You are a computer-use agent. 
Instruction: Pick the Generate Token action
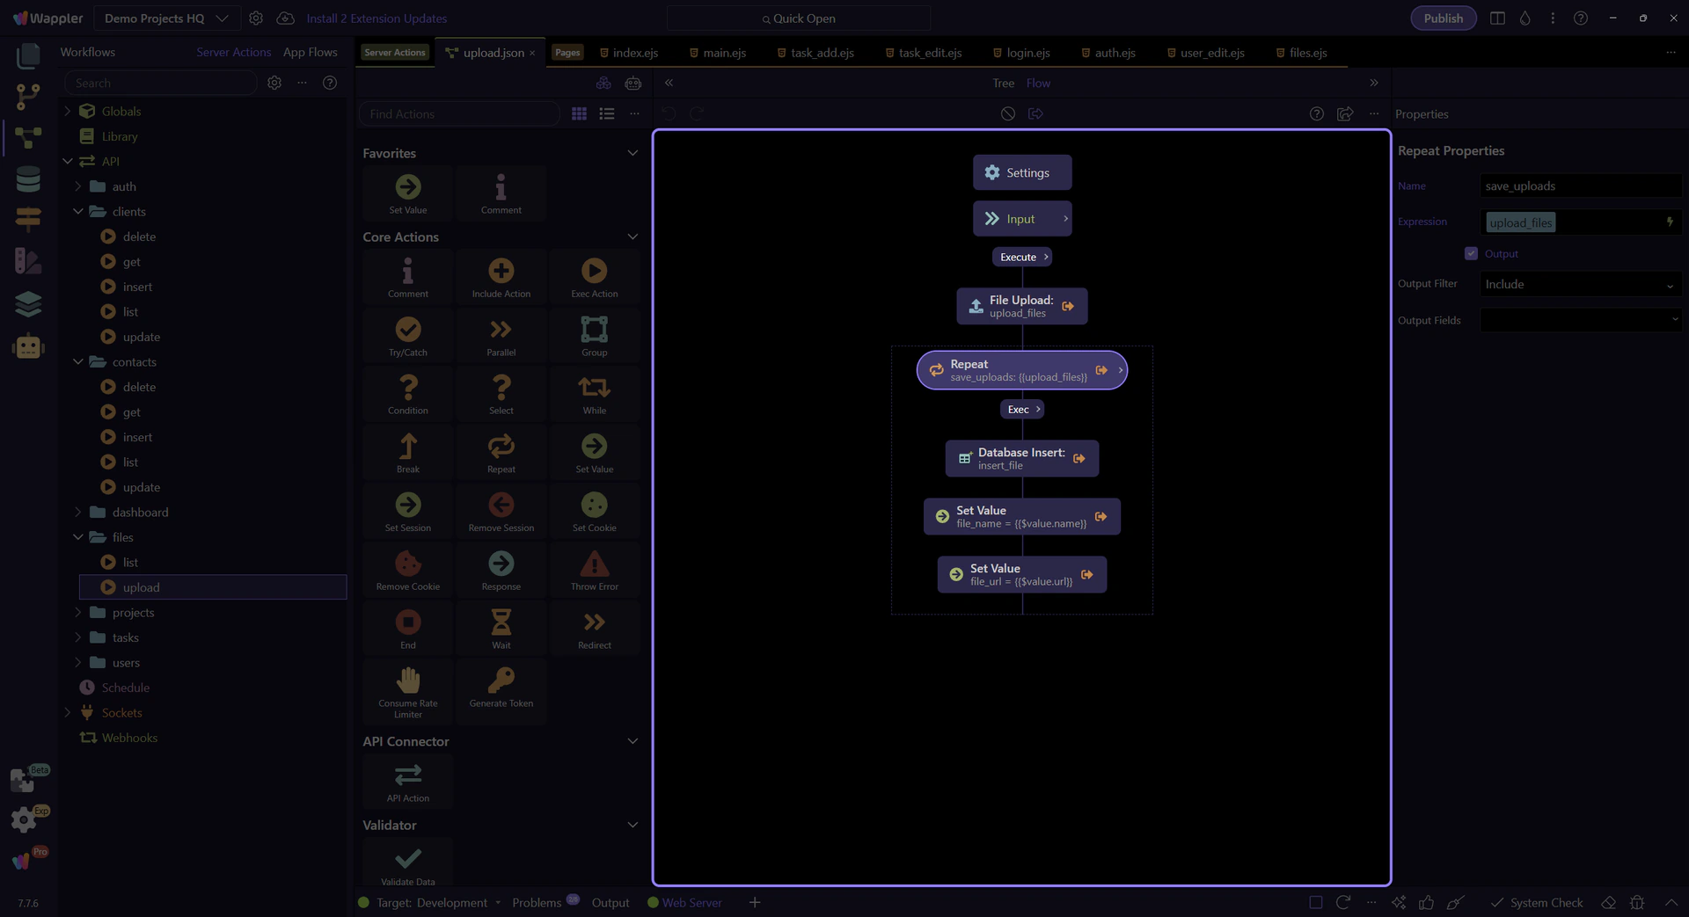point(501,682)
